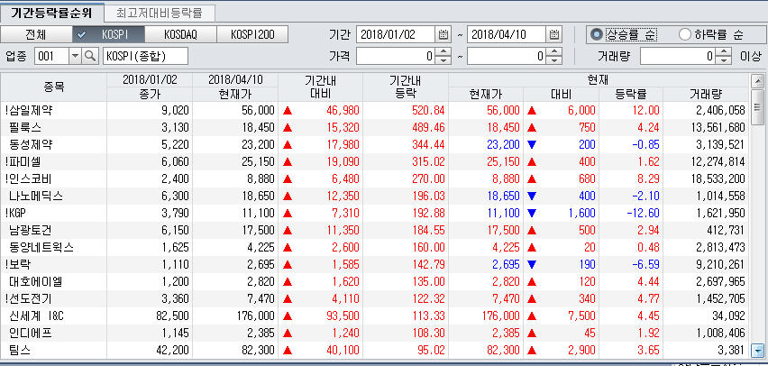The height and width of the screenshot is (366, 768).
Task: Select the 신세계 I&C stock row
Action: (x=375, y=316)
